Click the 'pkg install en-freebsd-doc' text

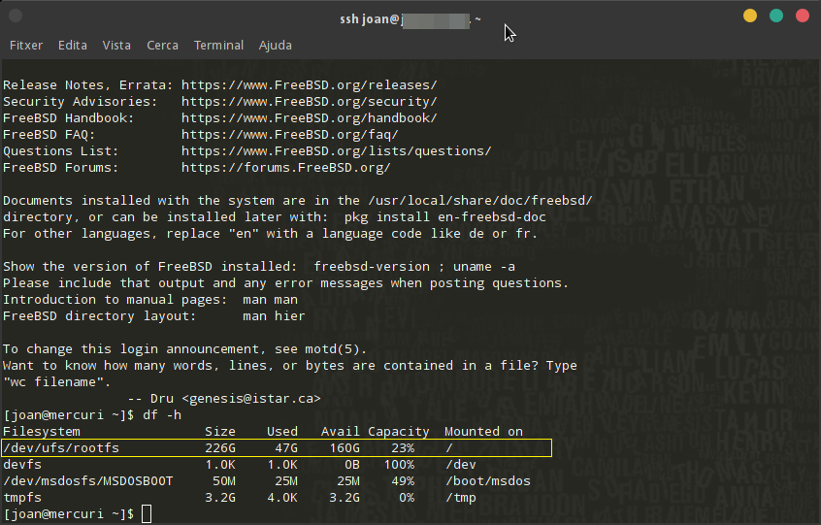445,217
